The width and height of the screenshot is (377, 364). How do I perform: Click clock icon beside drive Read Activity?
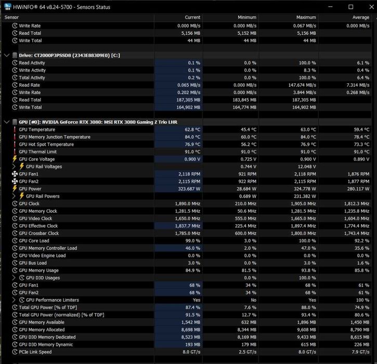pyautogui.click(x=15, y=63)
